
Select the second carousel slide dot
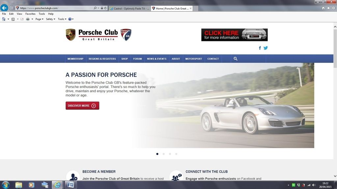click(164, 154)
